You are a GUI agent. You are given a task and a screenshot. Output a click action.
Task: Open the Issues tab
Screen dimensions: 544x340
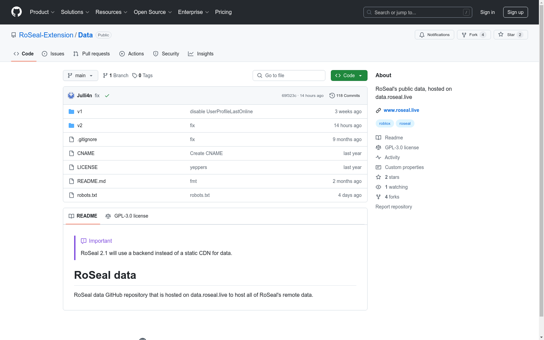53,54
